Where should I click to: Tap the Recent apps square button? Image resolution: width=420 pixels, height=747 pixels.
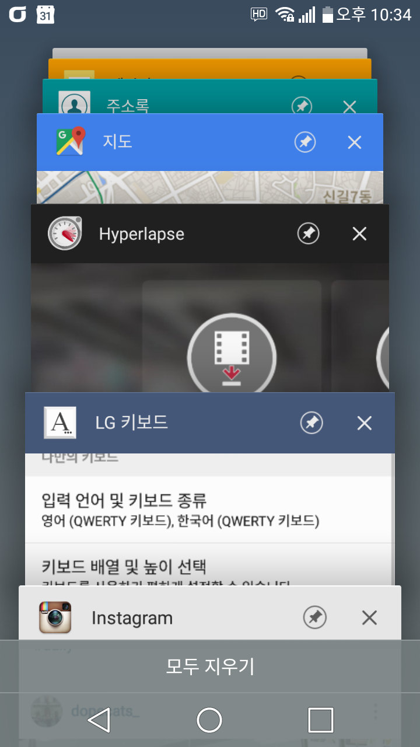(321, 720)
